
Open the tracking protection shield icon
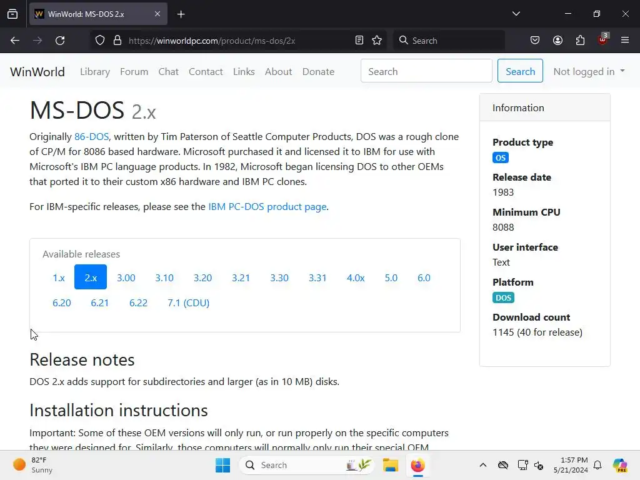(x=100, y=41)
